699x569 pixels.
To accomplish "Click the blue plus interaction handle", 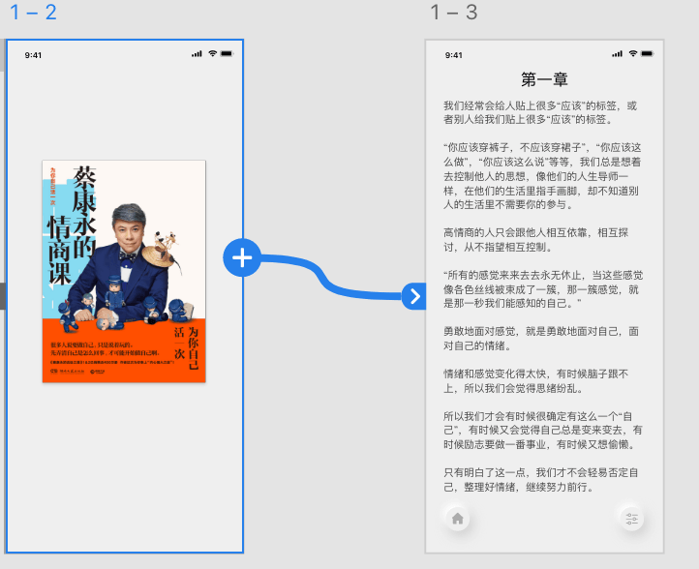I will [x=242, y=258].
